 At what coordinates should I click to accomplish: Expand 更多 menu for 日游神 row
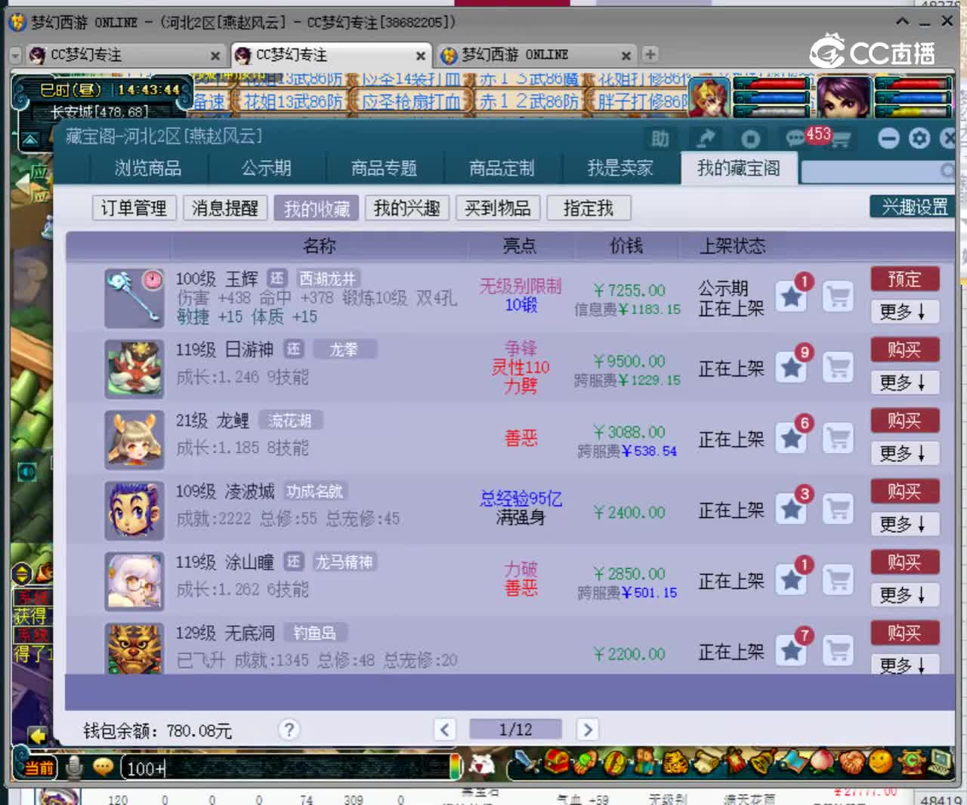904,382
